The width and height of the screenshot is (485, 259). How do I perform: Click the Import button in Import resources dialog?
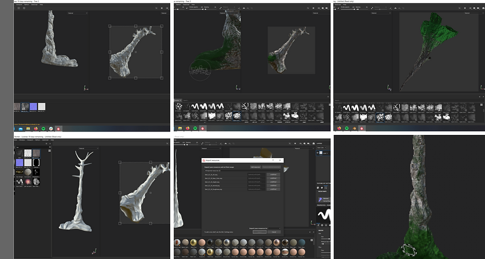259,232
